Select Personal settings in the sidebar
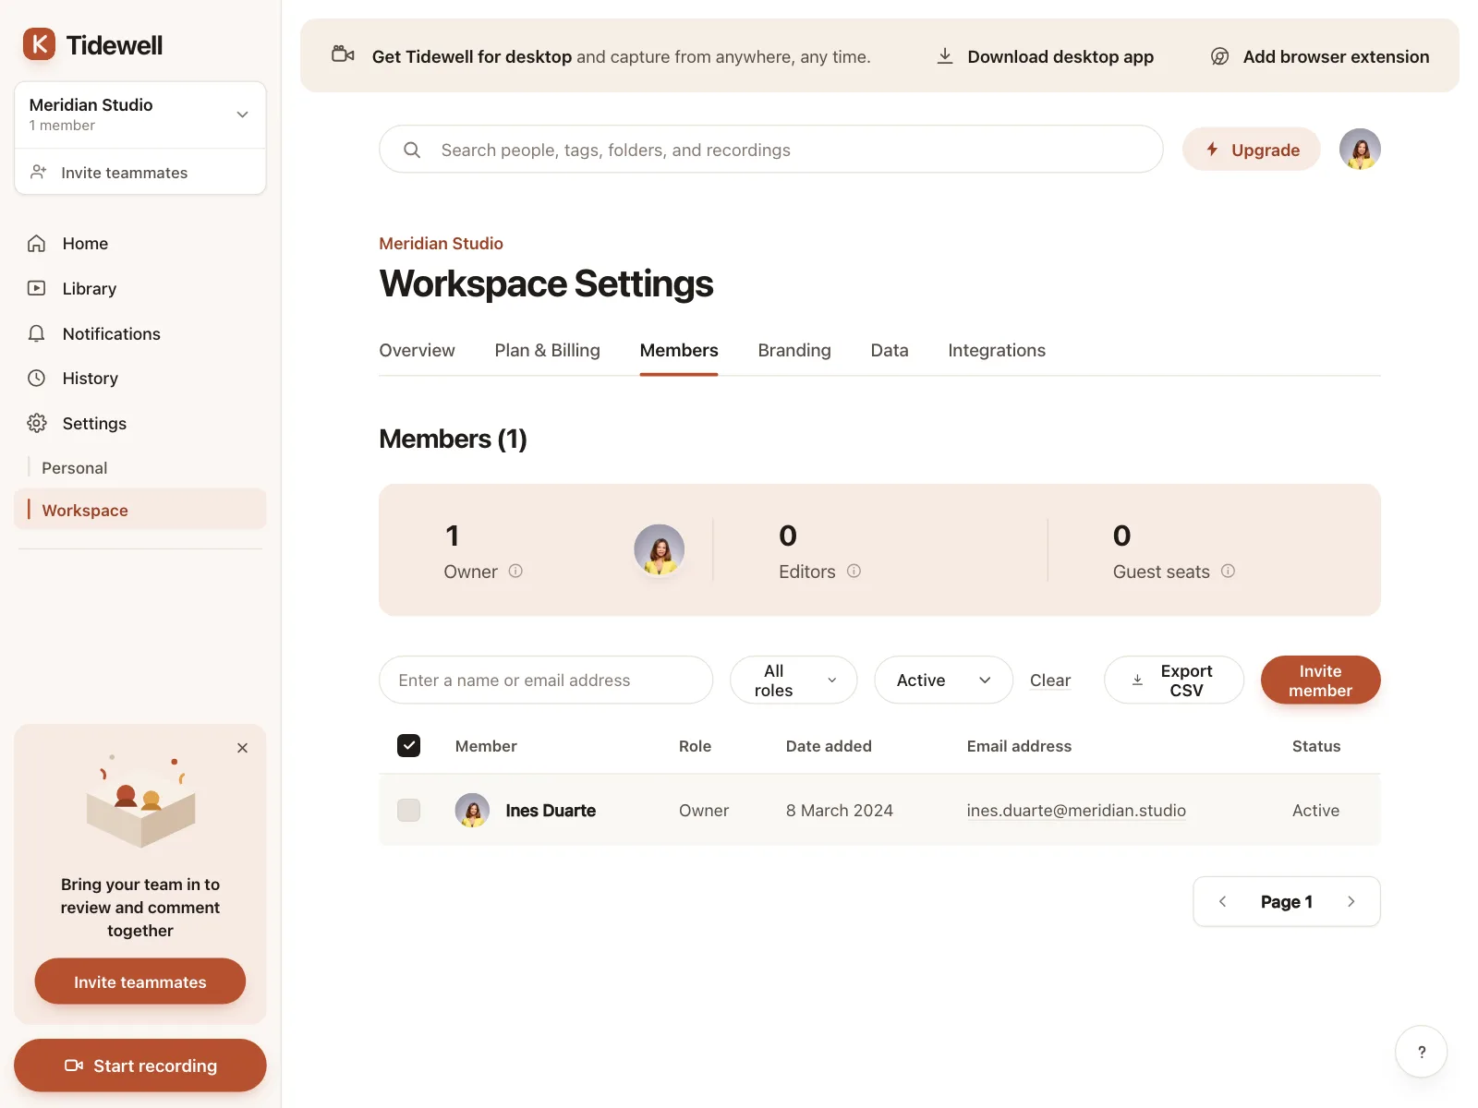 pos(140,467)
